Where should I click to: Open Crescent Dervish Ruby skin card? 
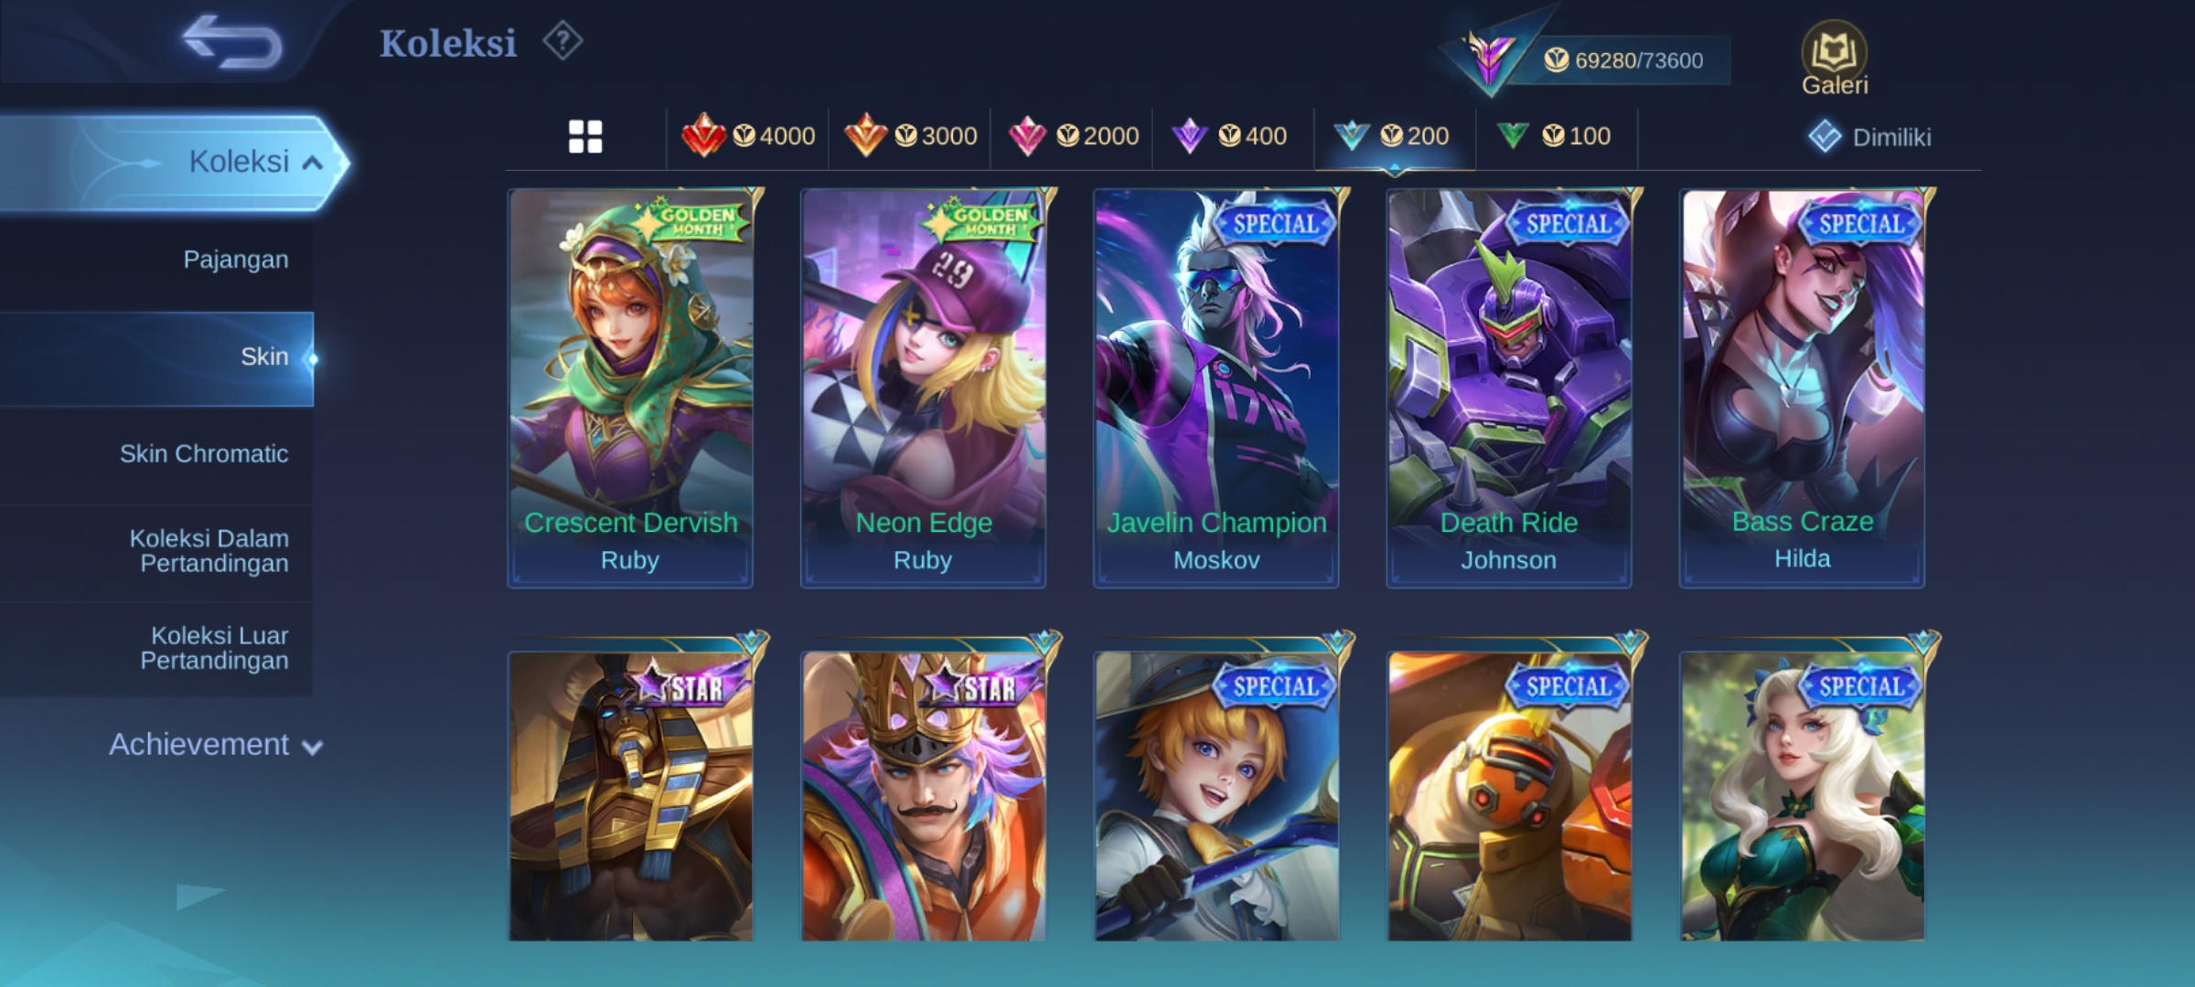point(630,388)
